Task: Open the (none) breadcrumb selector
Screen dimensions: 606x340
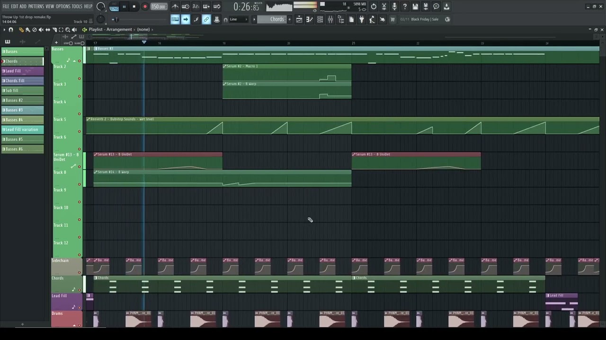Action: click(143, 29)
